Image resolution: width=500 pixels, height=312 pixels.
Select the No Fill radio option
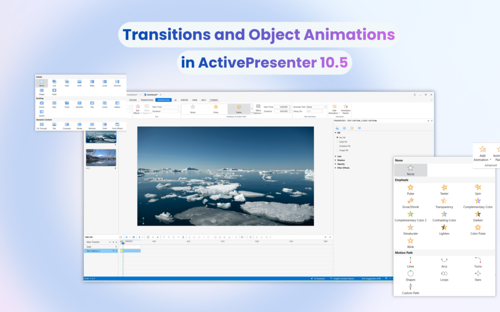(x=341, y=138)
